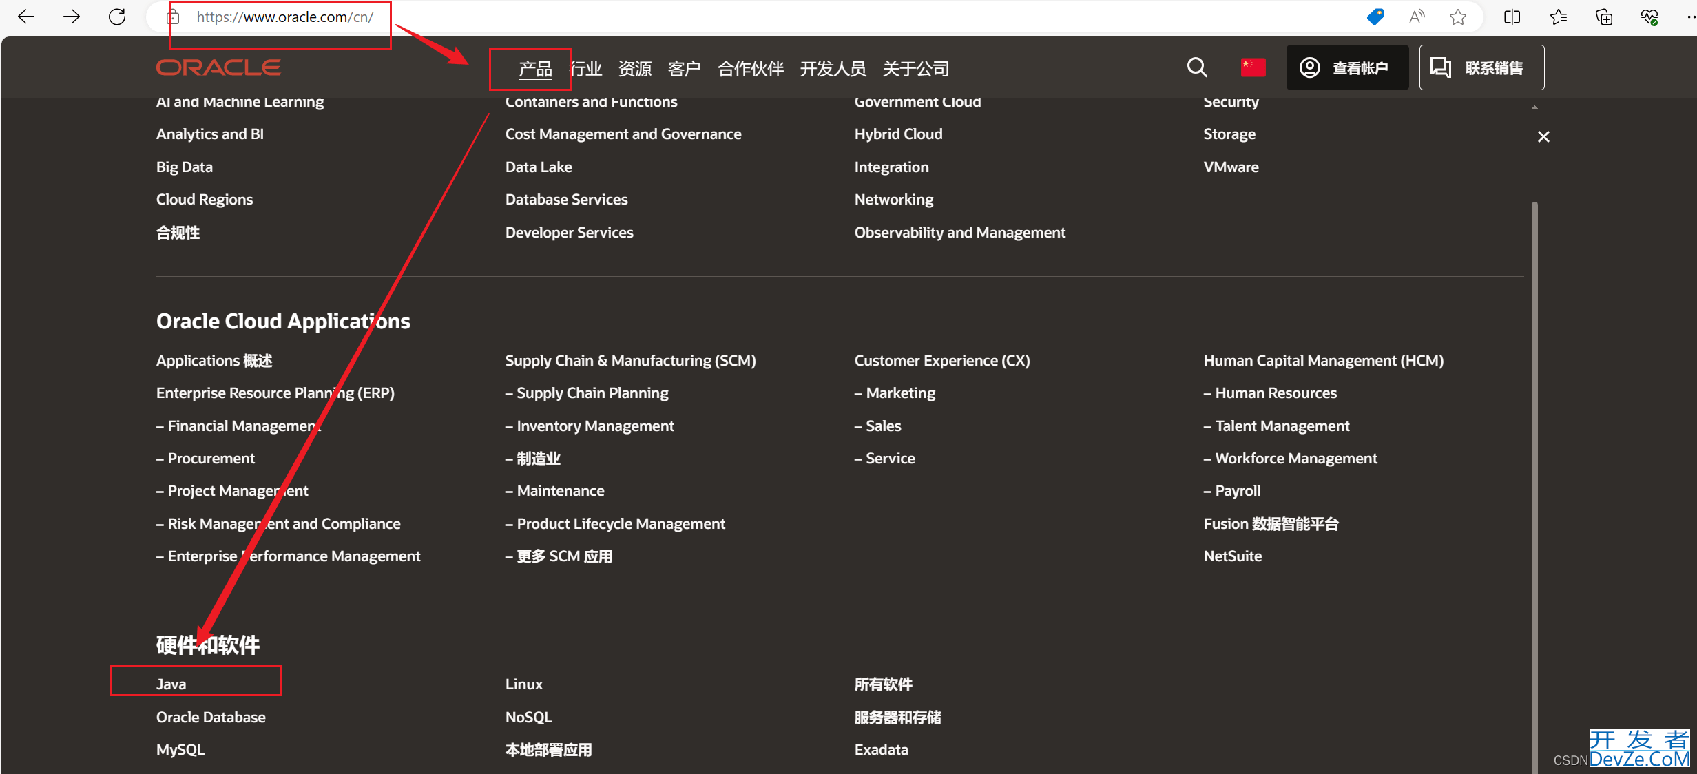Open split screen view
The height and width of the screenshot is (774, 1697).
click(x=1512, y=17)
